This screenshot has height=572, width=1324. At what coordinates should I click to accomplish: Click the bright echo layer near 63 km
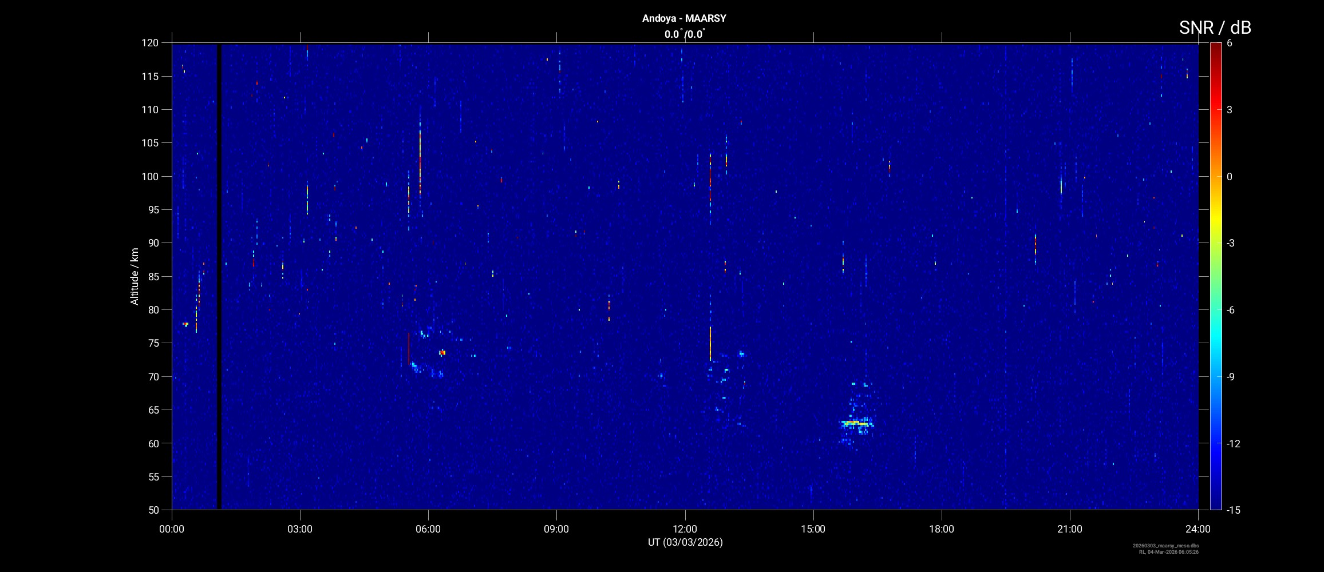[x=856, y=423]
